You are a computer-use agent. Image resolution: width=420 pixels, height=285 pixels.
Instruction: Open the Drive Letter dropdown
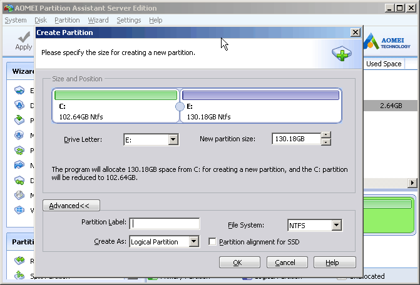click(x=173, y=139)
